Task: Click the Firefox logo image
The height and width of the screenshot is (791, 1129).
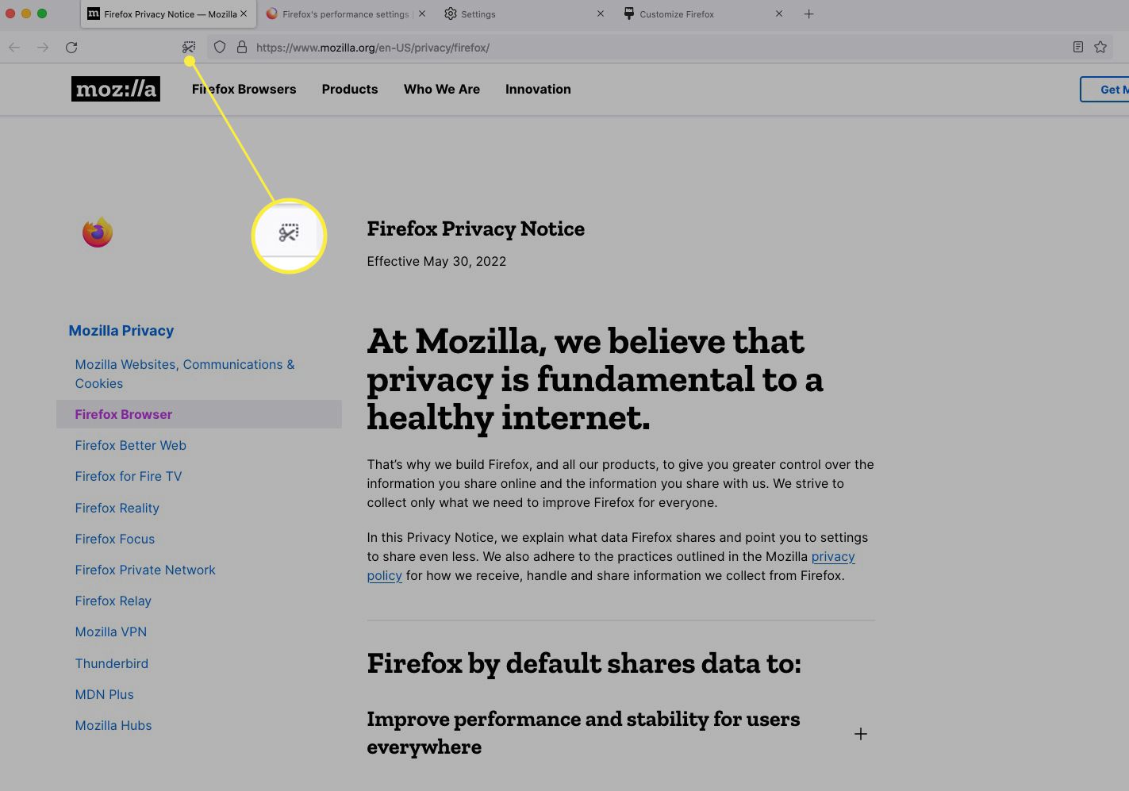Action: pyautogui.click(x=98, y=232)
